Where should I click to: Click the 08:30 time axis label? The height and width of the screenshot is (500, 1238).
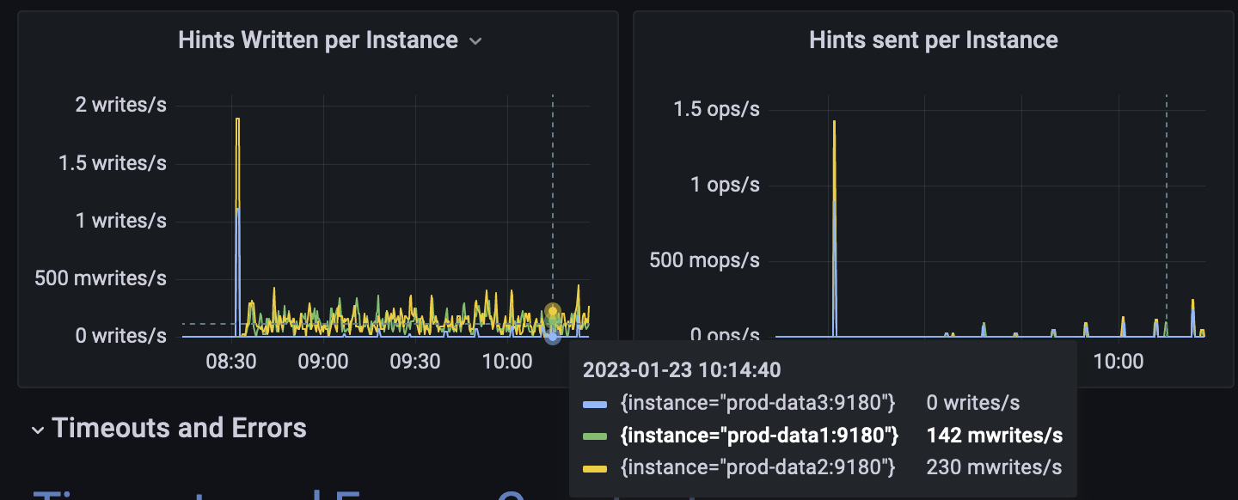231,361
